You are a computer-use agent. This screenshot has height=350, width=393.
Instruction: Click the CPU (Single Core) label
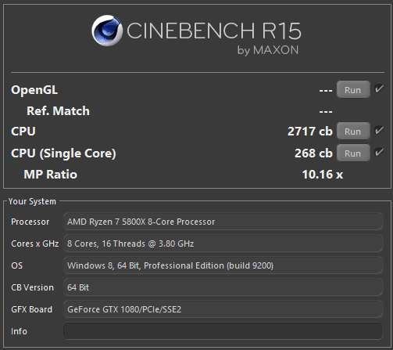[x=63, y=153]
